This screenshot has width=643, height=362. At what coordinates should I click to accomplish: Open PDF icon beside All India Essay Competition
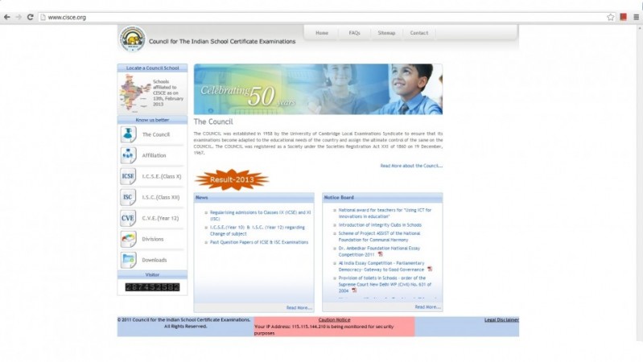(x=430, y=269)
